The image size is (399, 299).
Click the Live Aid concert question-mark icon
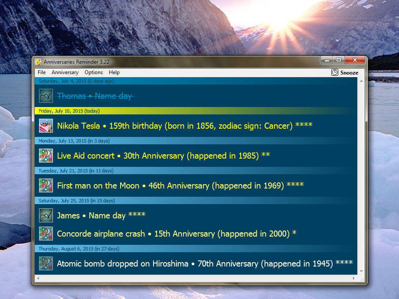(46, 156)
